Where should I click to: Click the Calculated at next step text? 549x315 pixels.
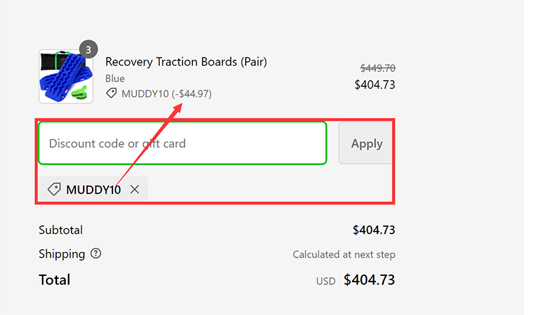[x=344, y=255]
